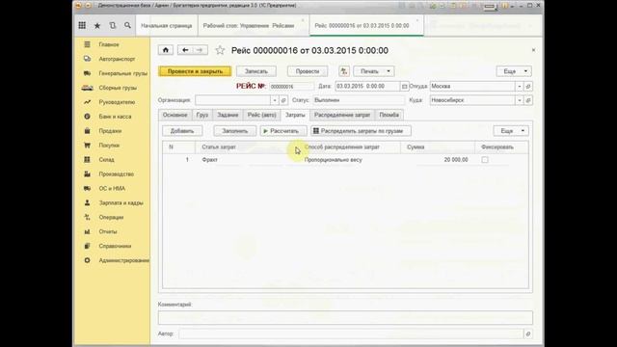Click the Записать button

256,71
